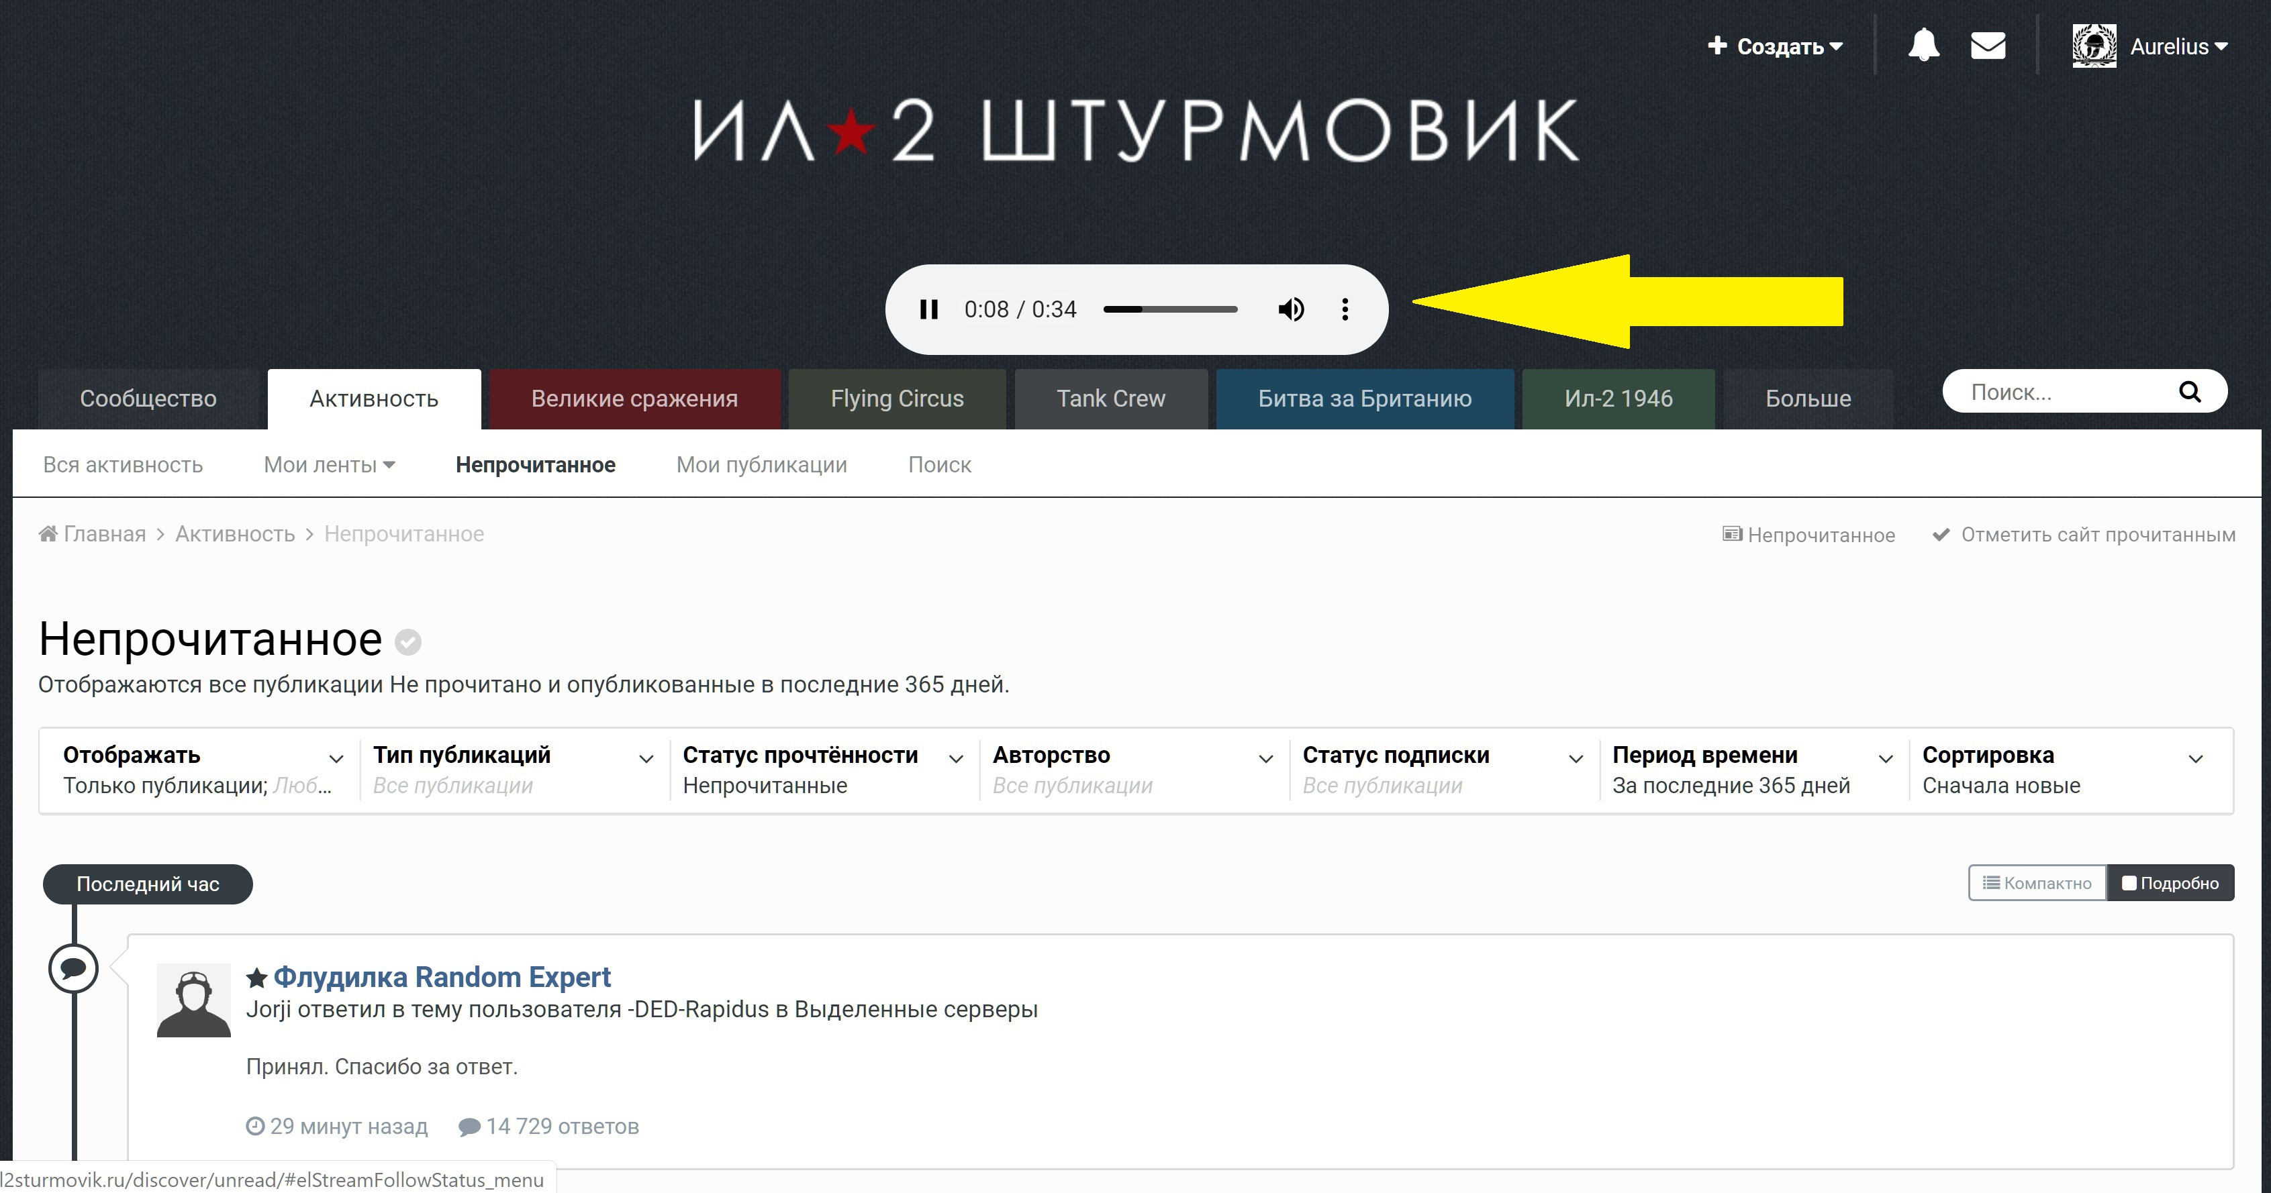The height and width of the screenshot is (1193, 2271).
Task: Pause the audio player
Action: [928, 309]
